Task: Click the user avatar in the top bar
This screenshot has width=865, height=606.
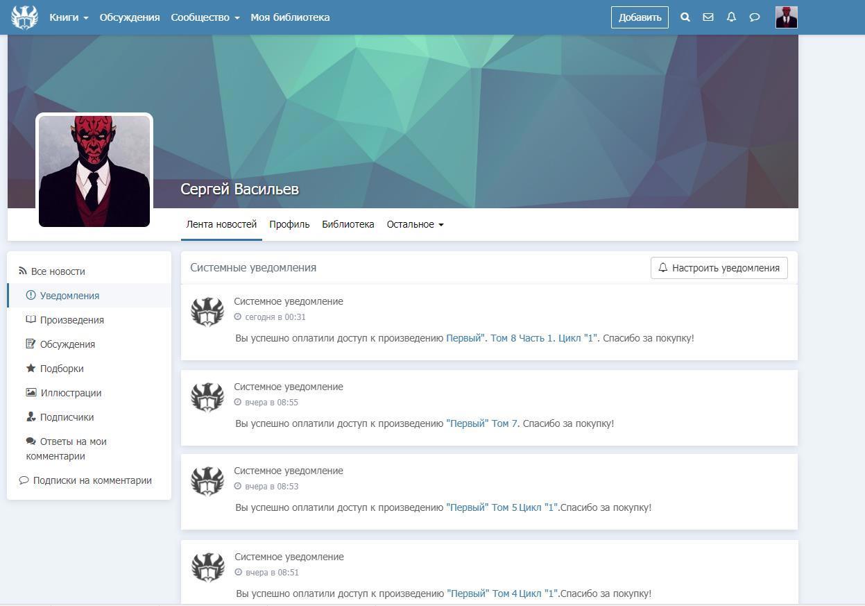Action: pyautogui.click(x=786, y=17)
